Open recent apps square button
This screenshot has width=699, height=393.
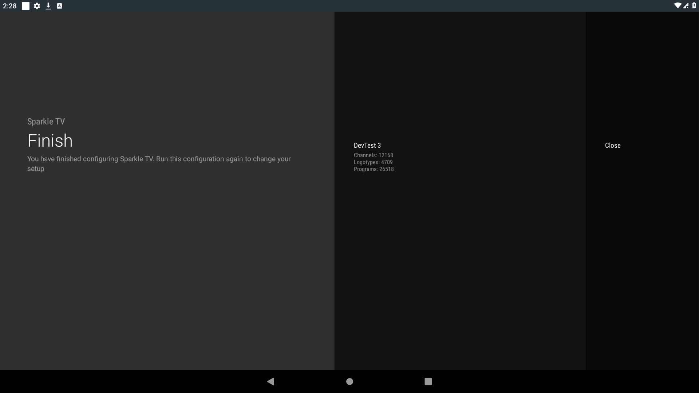[x=428, y=381]
